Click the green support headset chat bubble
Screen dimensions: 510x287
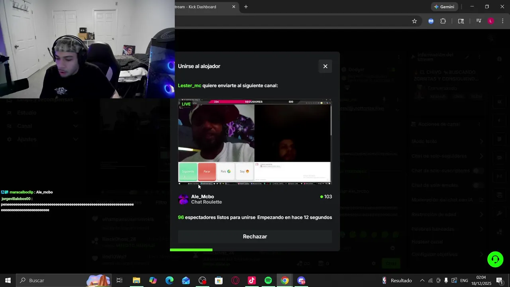[x=495, y=259]
